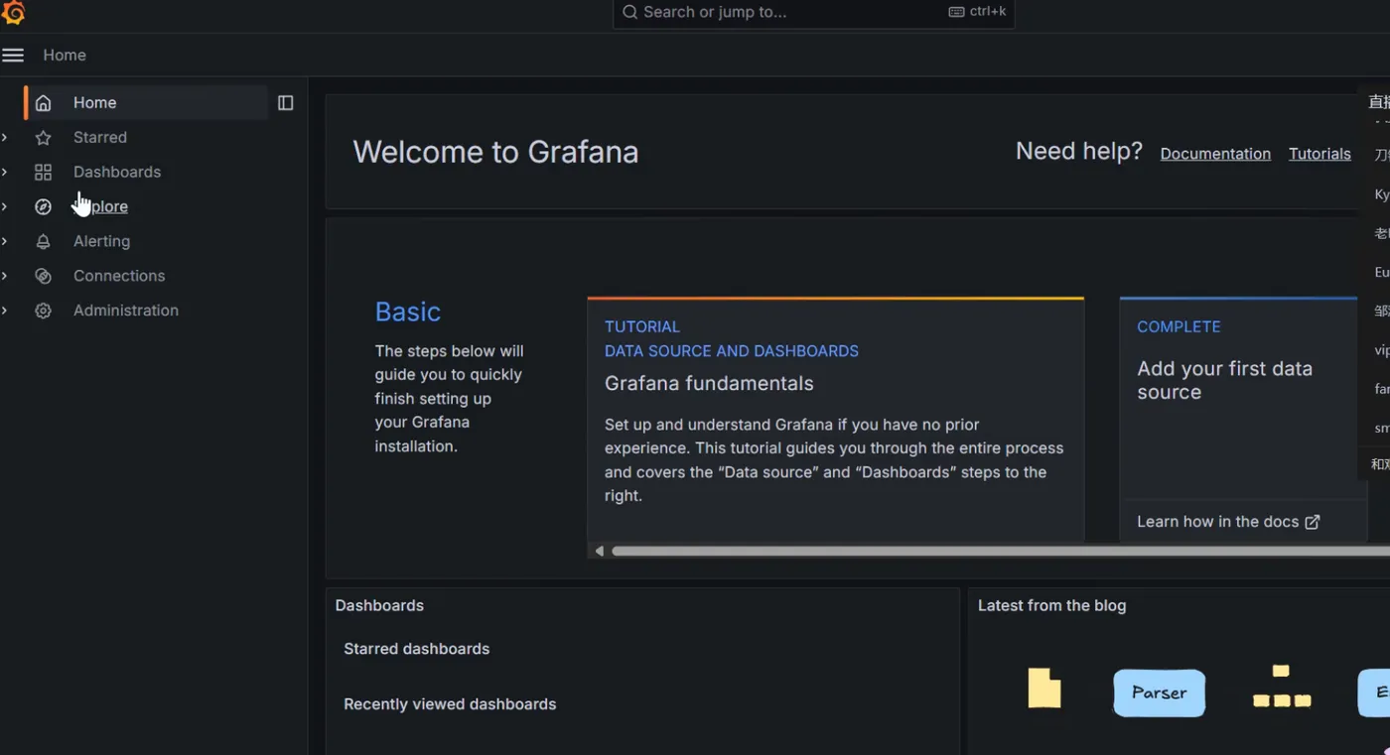Select the Home house icon in the sidebar
This screenshot has width=1390, height=755.
coord(43,103)
